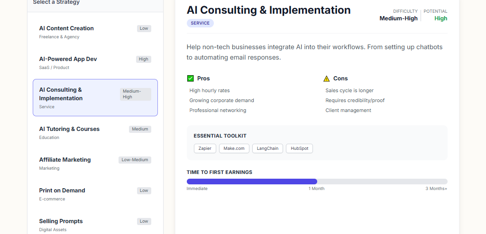Click the Make.com toolkit tag
This screenshot has height=234, width=486.
234,148
